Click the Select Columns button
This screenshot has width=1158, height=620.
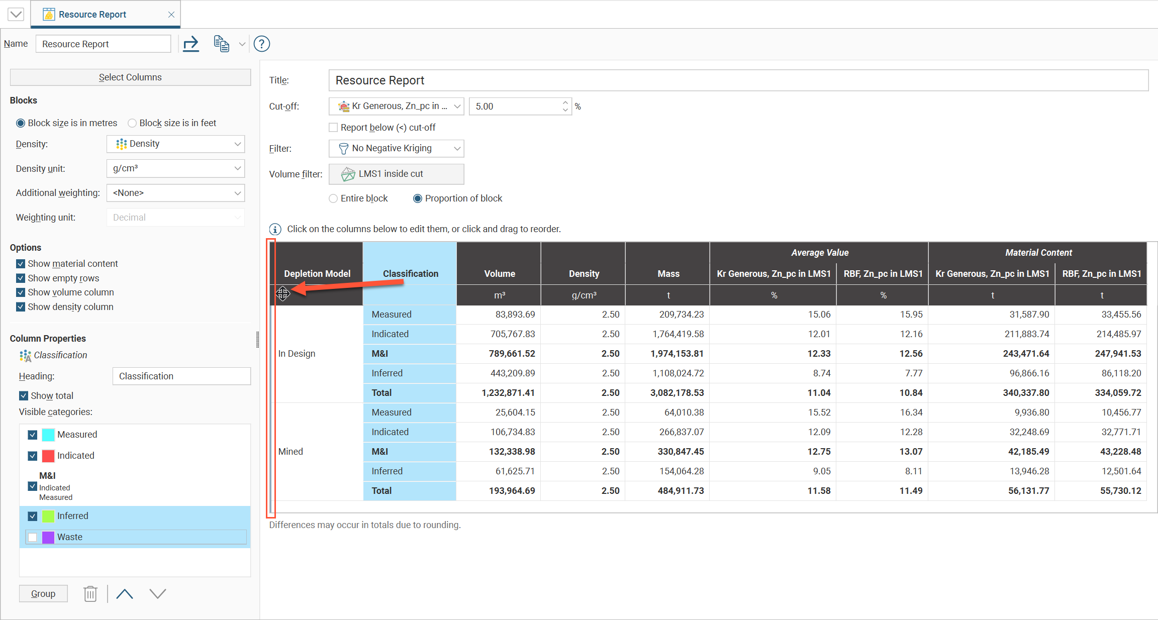tap(130, 77)
